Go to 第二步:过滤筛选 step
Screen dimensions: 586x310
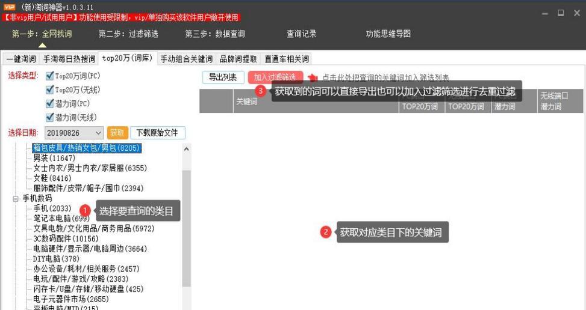(x=128, y=34)
